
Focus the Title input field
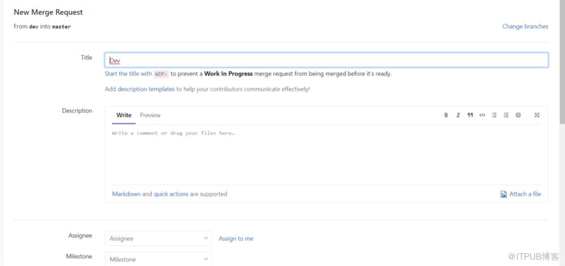pos(326,60)
